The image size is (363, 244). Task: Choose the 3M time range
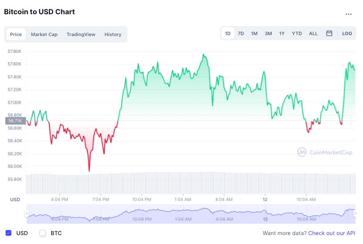268,33
